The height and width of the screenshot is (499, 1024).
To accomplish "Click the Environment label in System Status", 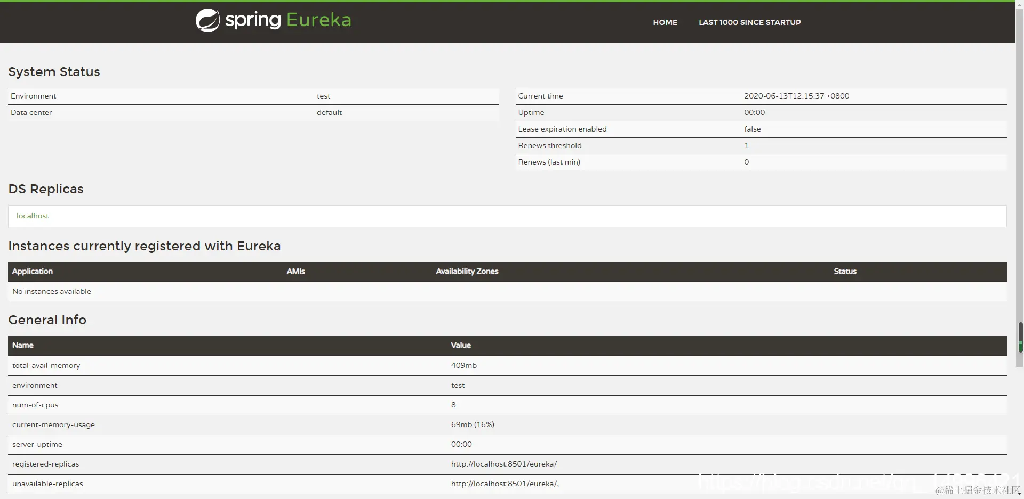I will pyautogui.click(x=33, y=96).
